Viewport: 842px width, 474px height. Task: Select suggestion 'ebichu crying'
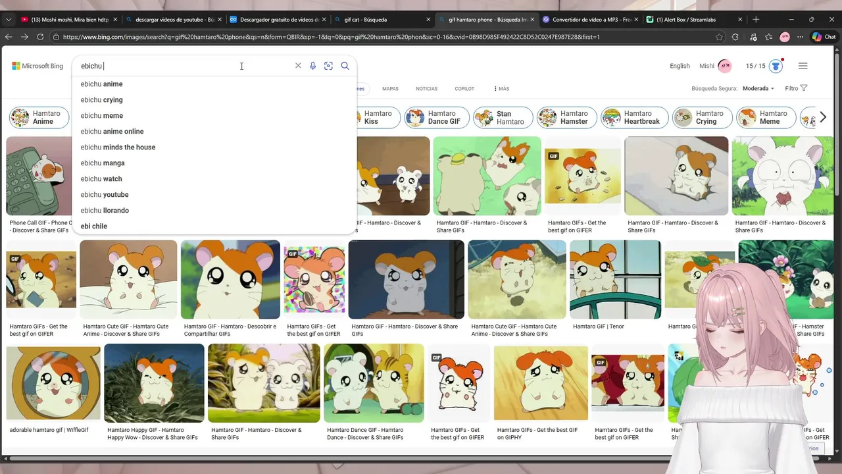point(214,100)
